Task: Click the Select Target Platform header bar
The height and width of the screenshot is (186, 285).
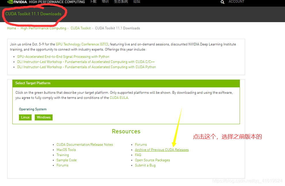Action: [x=126, y=83]
